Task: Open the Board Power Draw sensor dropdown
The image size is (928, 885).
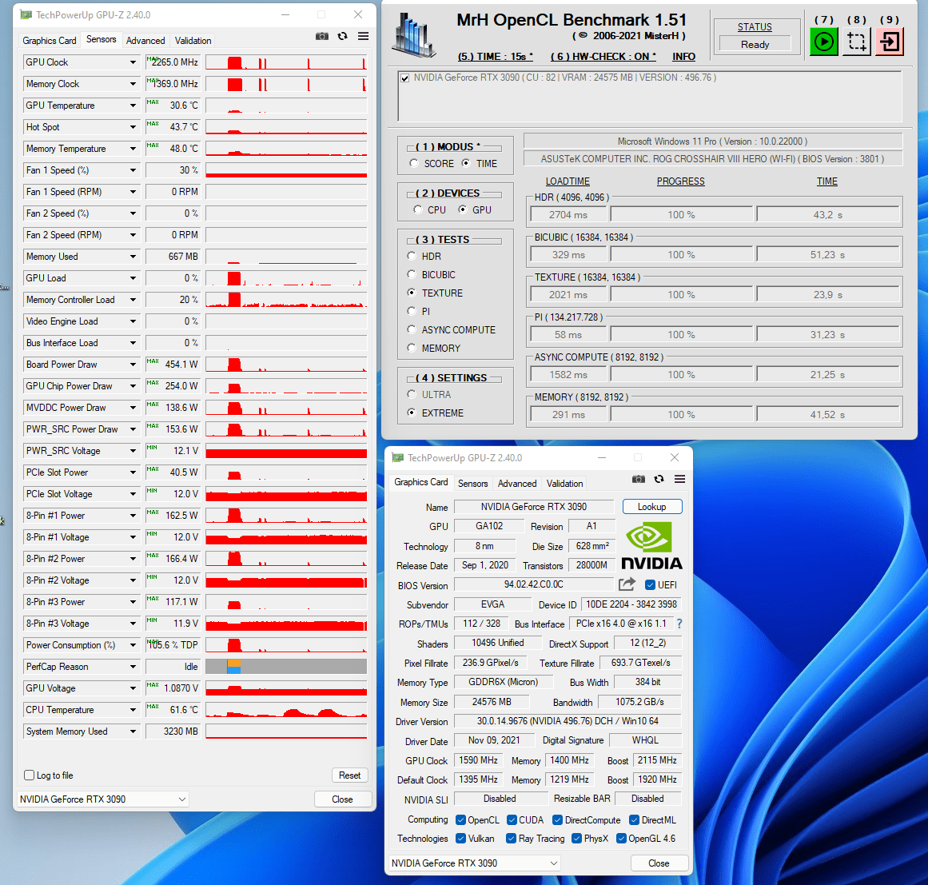Action: 133,365
